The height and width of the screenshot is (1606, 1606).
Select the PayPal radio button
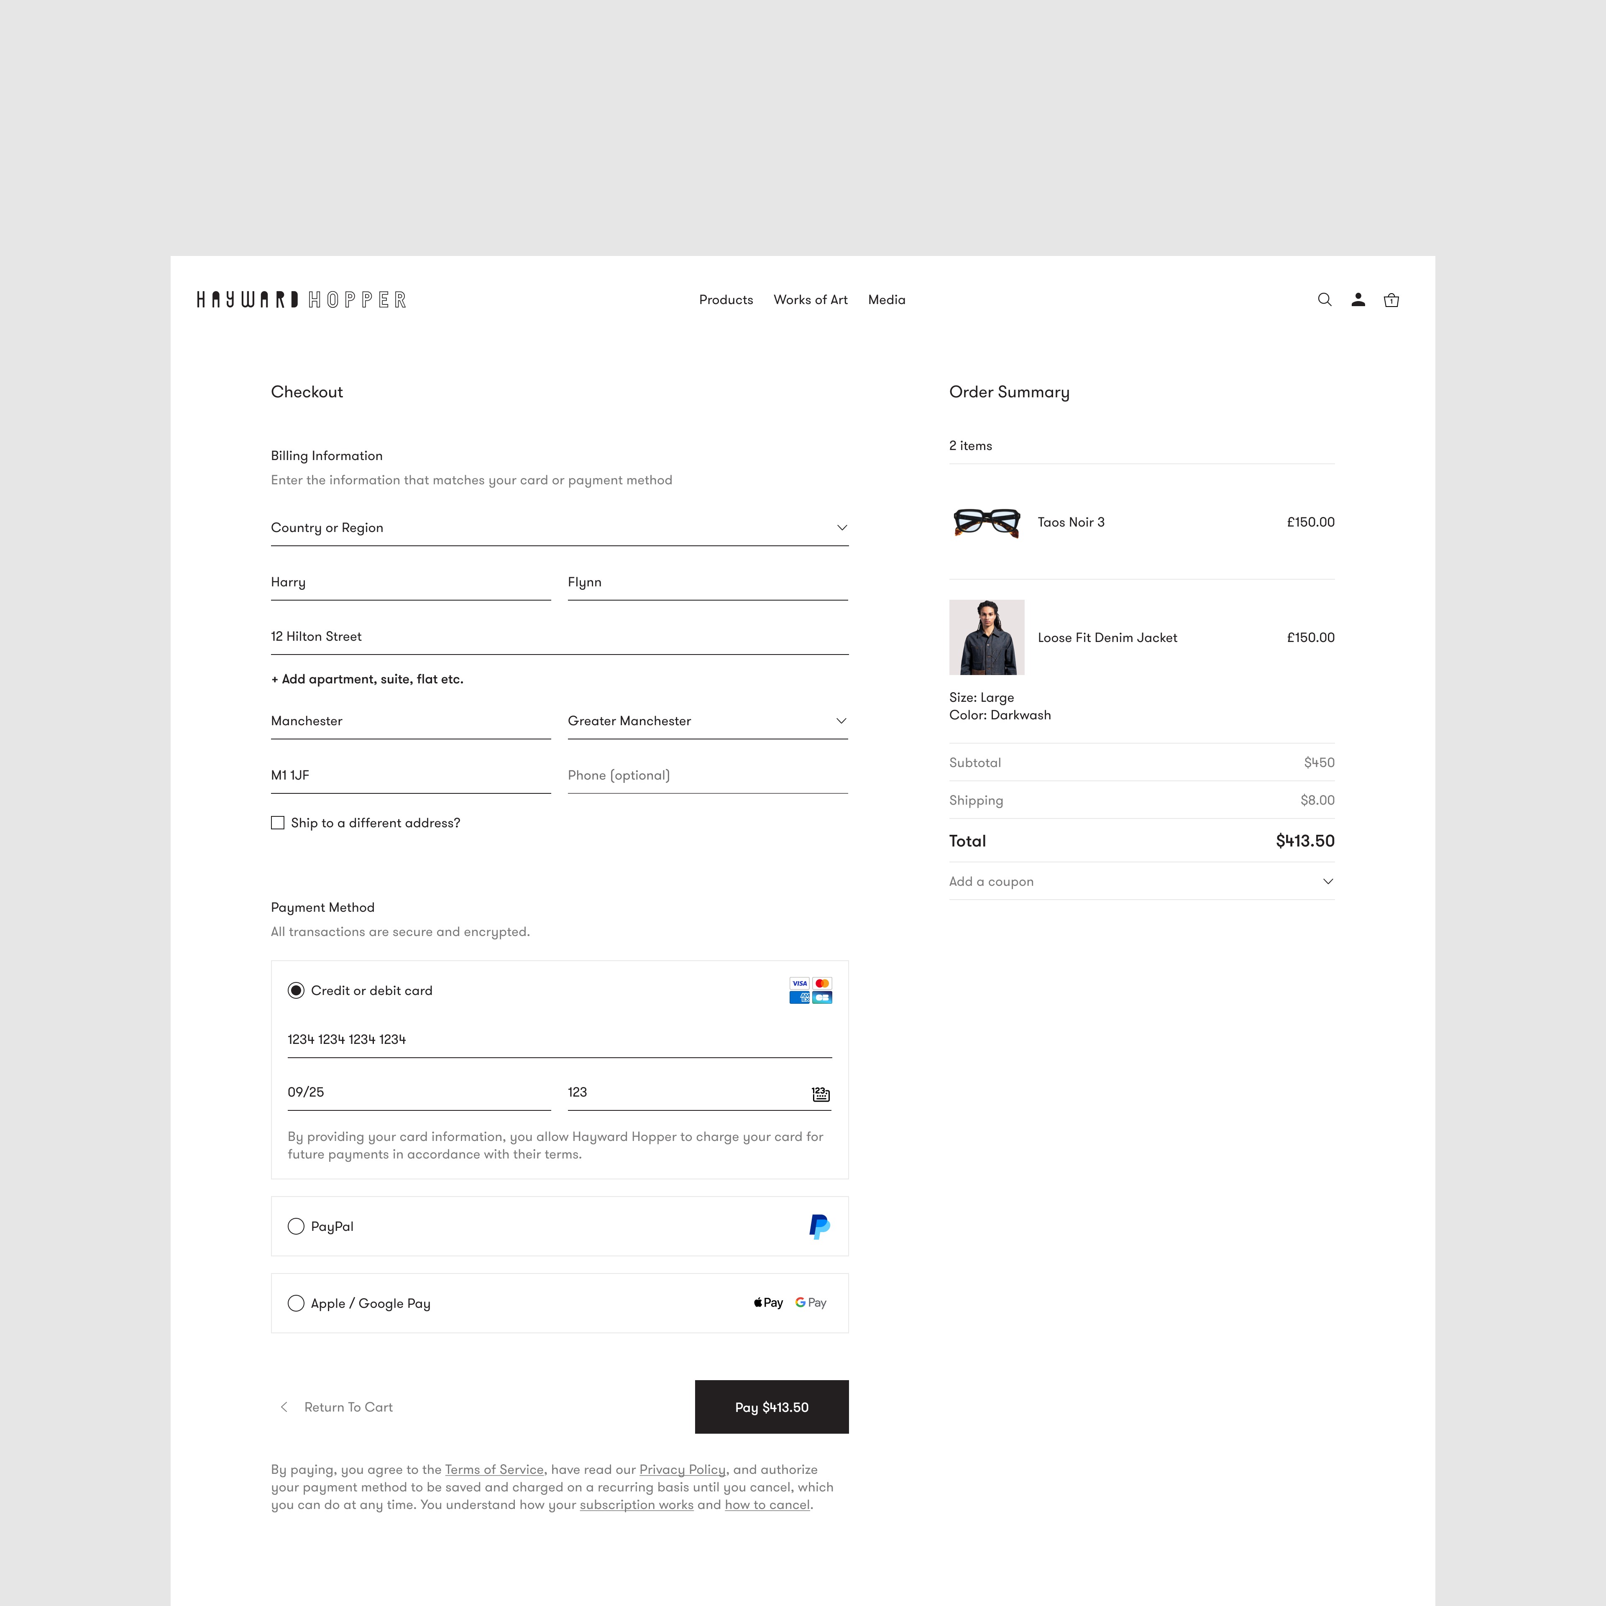click(x=296, y=1226)
